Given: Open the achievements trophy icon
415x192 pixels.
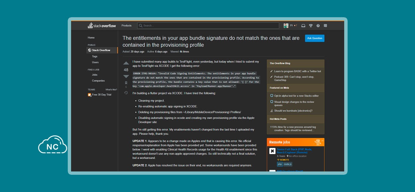Looking at the screenshot, I should click(x=311, y=25).
